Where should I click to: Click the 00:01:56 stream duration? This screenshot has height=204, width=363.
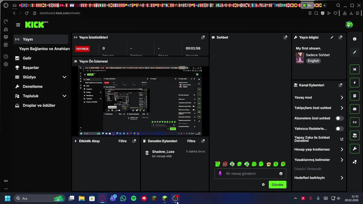click(x=193, y=48)
